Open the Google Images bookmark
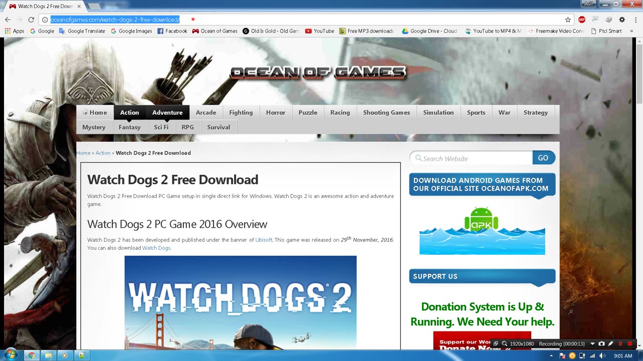 131,31
